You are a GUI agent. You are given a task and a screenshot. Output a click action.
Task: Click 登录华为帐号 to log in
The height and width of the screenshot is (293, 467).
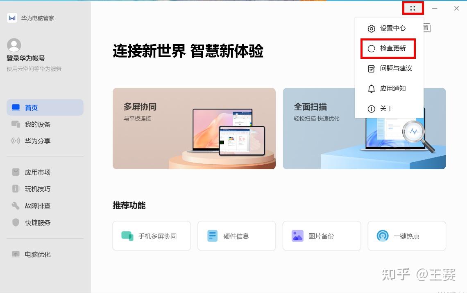tap(26, 58)
